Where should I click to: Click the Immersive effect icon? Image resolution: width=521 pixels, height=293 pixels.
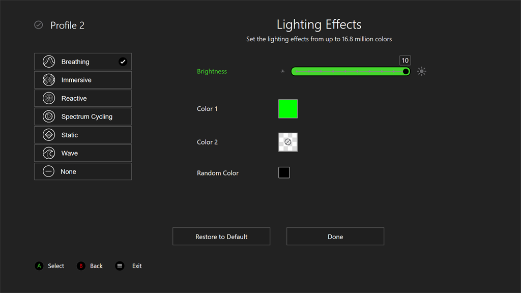point(49,80)
